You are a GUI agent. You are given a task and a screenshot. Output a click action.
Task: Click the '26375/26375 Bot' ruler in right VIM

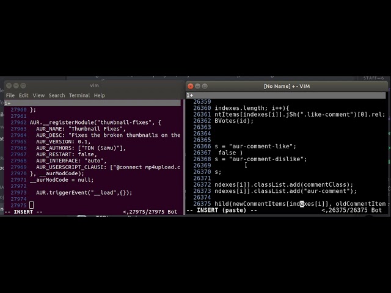(x=352, y=210)
